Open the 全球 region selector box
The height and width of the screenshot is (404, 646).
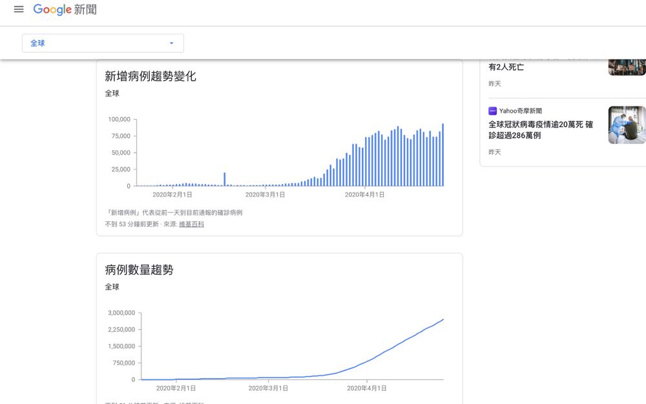pos(103,43)
